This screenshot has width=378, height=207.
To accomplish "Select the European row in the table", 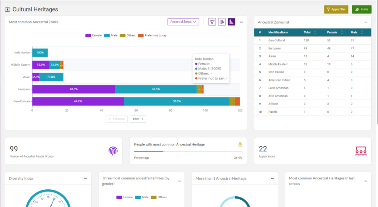I will [x=313, y=48].
